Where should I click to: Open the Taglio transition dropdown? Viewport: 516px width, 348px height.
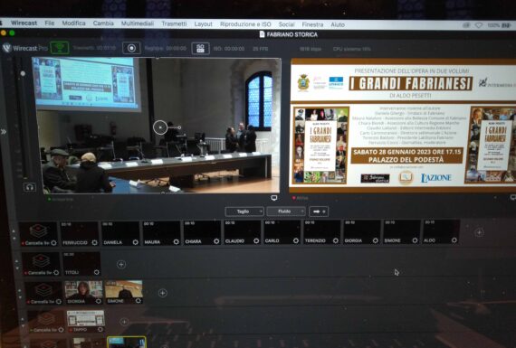point(244,212)
